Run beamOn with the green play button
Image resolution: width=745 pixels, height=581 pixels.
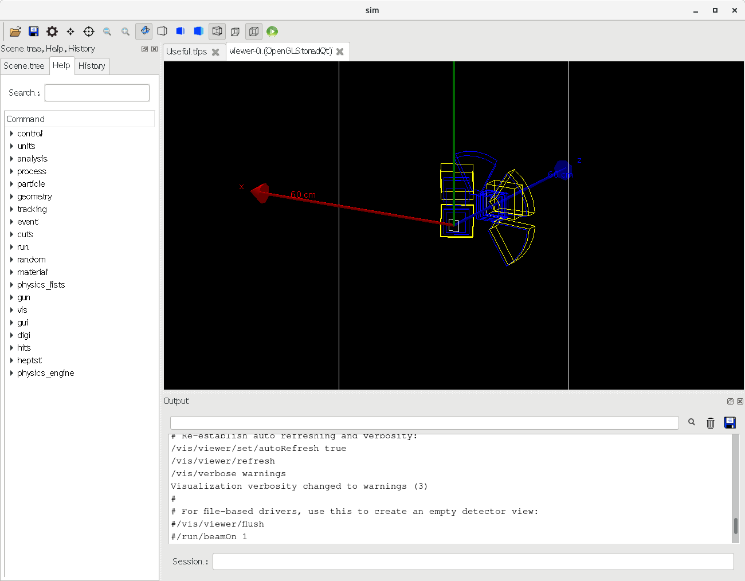coord(272,32)
